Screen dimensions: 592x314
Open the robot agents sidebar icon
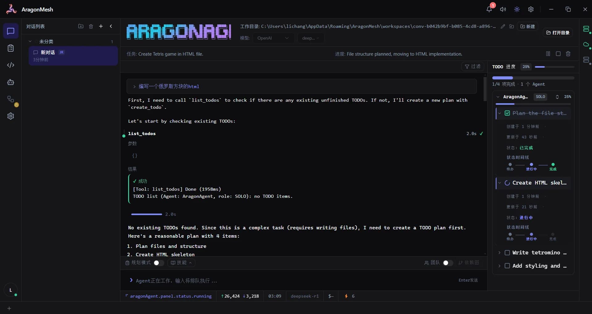10,82
